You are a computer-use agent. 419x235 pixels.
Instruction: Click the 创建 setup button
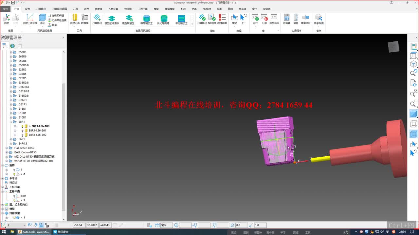6,19
